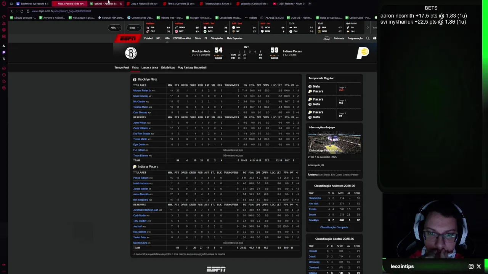Select the Ficha tab
Image resolution: width=488 pixels, height=274 pixels.
[x=135, y=67]
